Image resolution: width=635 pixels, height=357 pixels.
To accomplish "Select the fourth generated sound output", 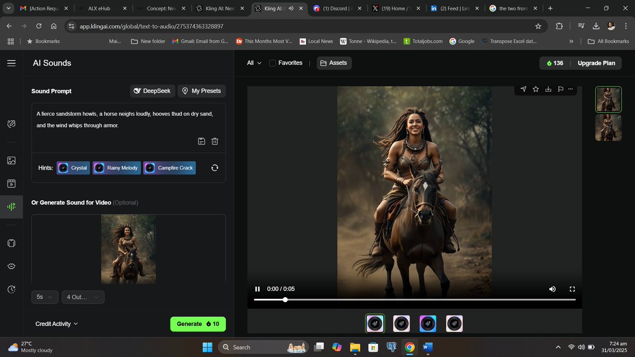I will pyautogui.click(x=455, y=324).
